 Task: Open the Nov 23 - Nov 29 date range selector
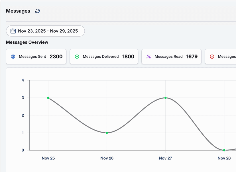coord(45,31)
